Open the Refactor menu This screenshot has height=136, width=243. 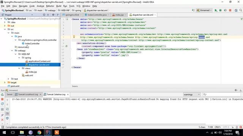coord(50,6)
